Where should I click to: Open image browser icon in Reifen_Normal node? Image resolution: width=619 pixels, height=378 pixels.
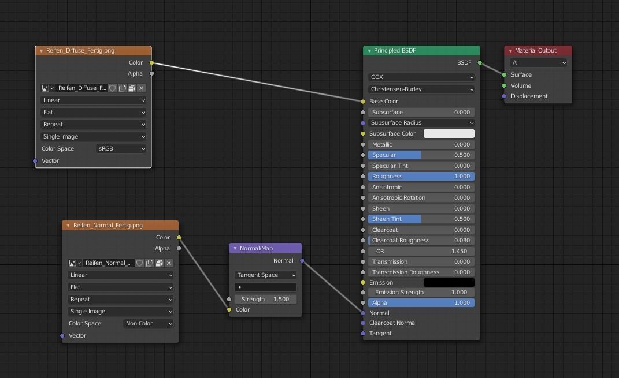[x=75, y=263]
